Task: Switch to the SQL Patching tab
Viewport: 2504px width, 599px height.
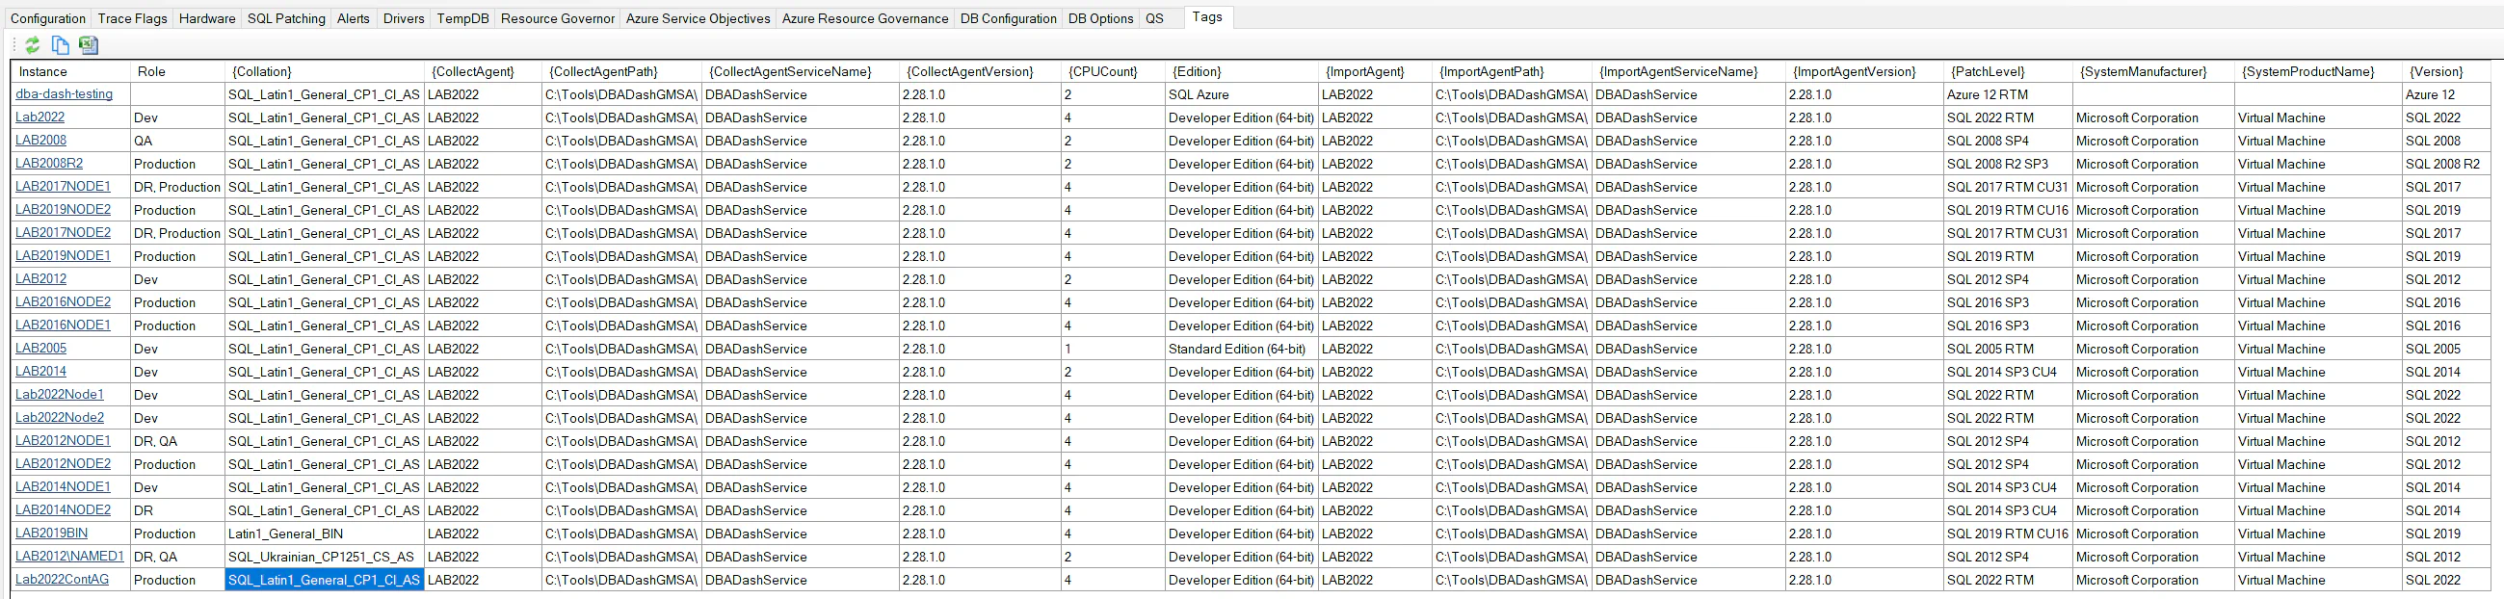Action: pyautogui.click(x=286, y=18)
